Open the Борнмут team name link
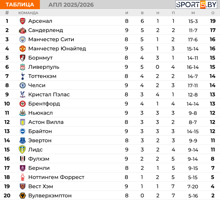Viewport: 220px width, 200px height. tap(40, 58)
